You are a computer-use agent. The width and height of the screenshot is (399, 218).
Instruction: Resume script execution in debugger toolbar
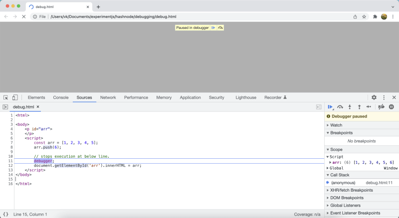[x=330, y=107]
